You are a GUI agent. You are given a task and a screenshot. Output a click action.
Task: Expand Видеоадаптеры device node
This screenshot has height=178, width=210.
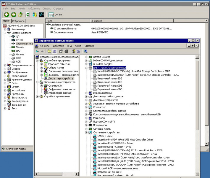point(86,93)
